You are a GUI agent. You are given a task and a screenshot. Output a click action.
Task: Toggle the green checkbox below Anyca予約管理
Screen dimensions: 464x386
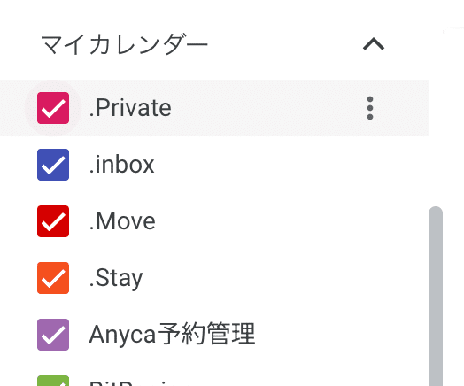pyautogui.click(x=53, y=381)
